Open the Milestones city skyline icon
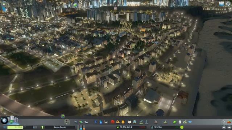 click(13, 120)
